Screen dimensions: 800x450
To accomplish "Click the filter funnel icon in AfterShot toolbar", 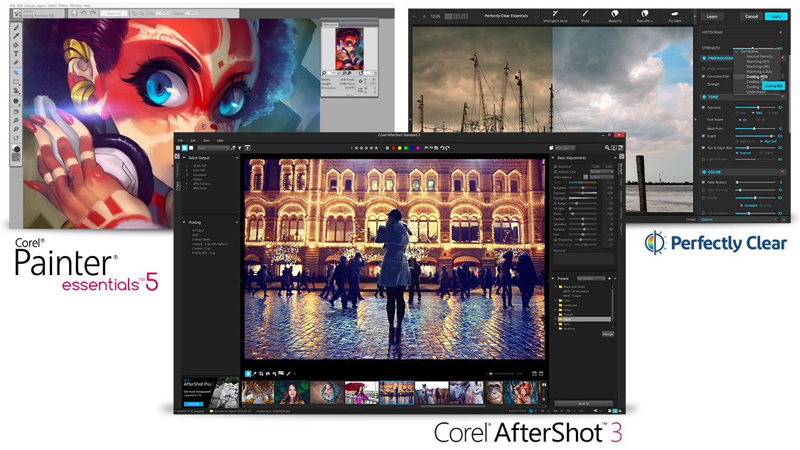I will [239, 148].
